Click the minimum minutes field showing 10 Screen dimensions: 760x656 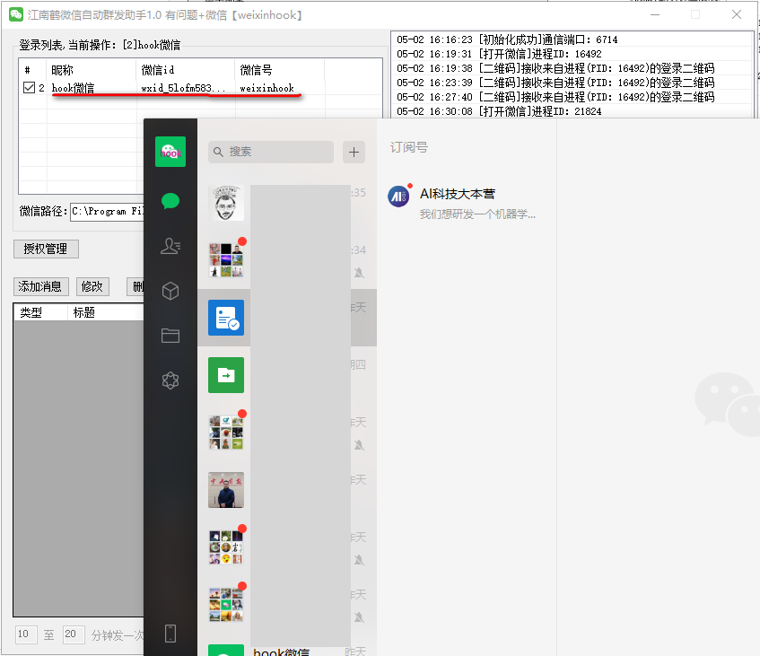pos(26,634)
